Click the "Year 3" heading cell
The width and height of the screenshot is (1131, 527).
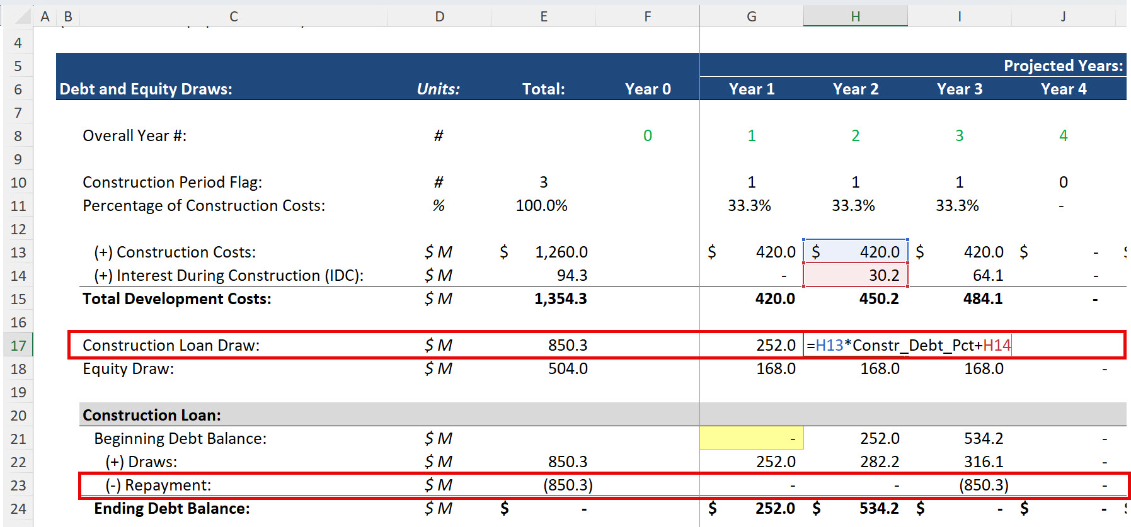tap(959, 89)
